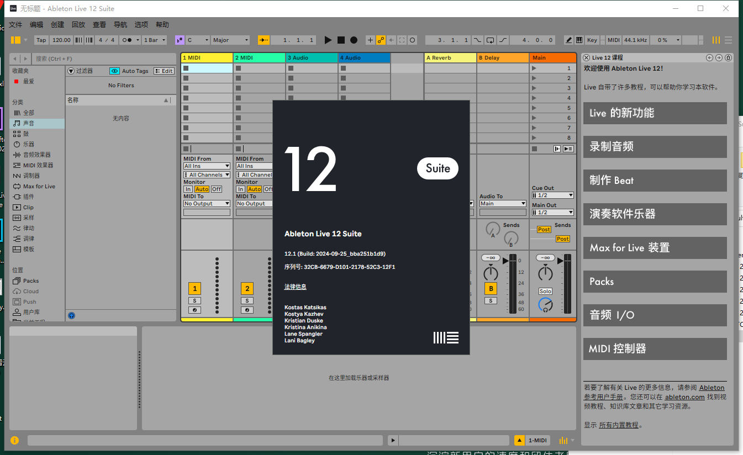743x455 pixels.
Task: Open the 查看 menu
Action: (x=99, y=24)
